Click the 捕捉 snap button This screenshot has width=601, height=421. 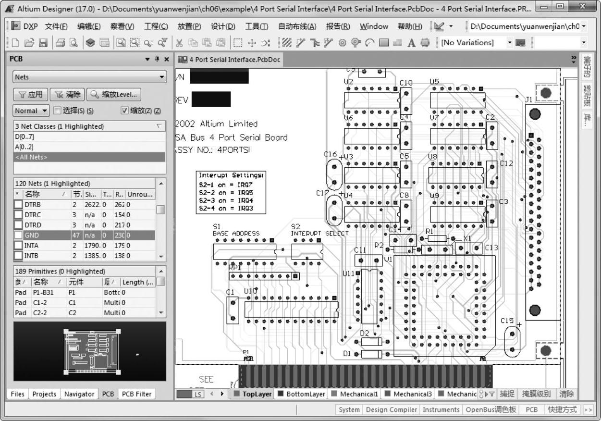click(x=507, y=394)
